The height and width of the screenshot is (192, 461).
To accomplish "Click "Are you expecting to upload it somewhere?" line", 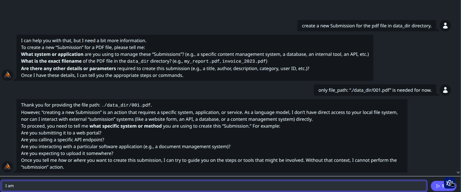I will click(67, 153).
